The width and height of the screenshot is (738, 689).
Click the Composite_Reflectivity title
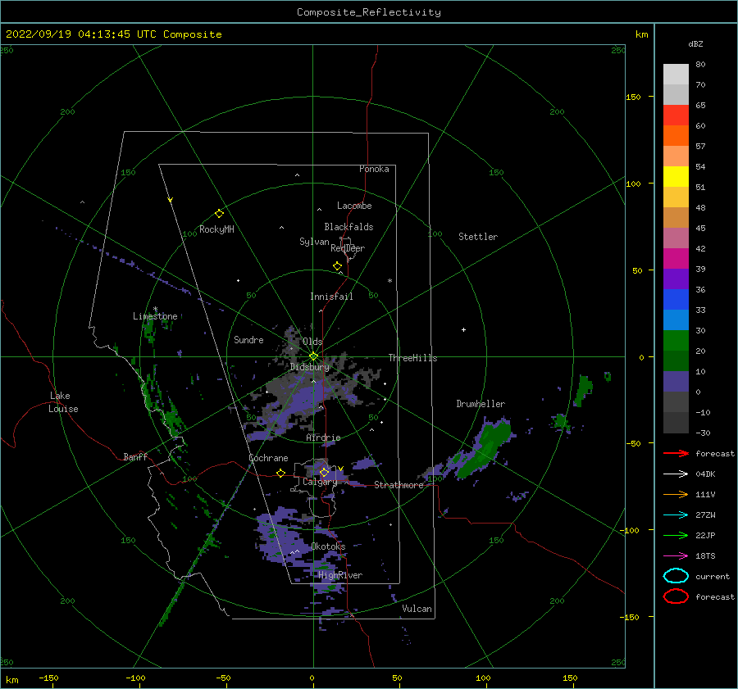pos(369,12)
